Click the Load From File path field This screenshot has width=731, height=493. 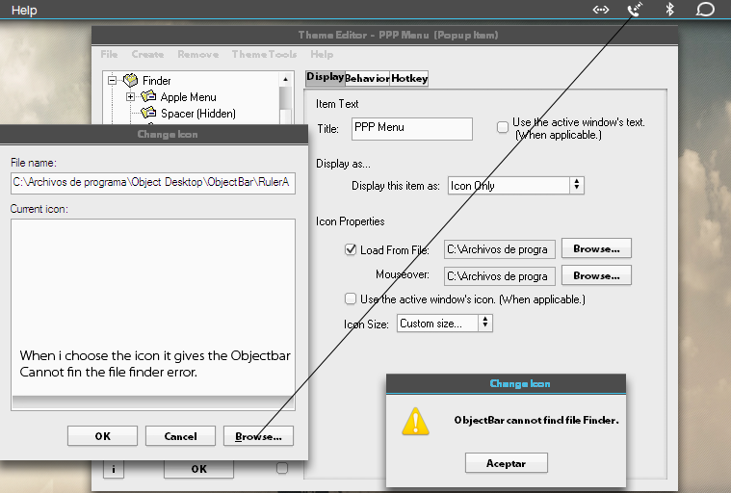(x=499, y=249)
